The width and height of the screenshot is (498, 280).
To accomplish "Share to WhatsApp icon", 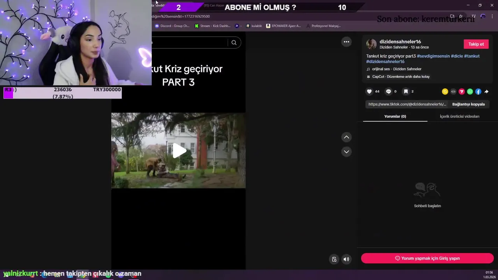I will pyautogui.click(x=470, y=92).
